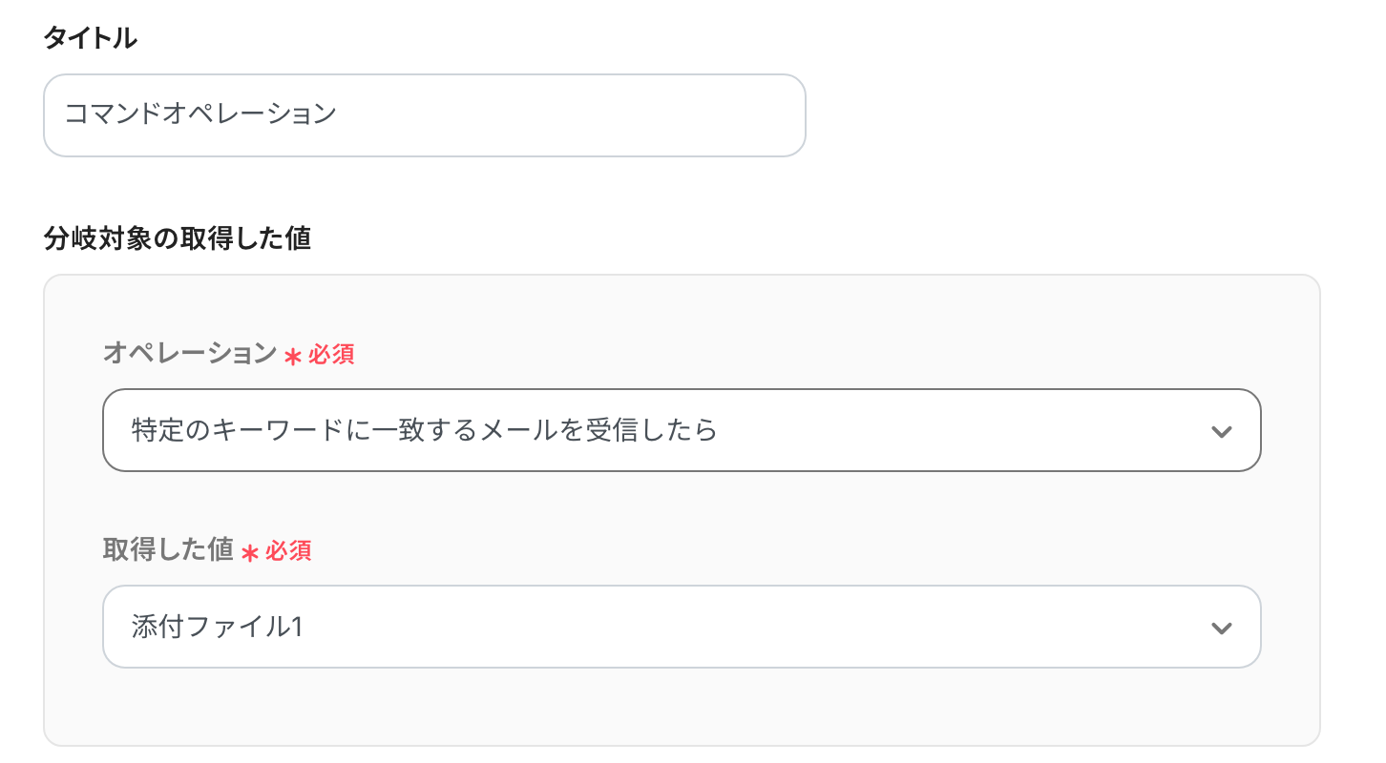Click empty right area of the title field
The height and width of the screenshot is (763, 1386).
point(620,115)
